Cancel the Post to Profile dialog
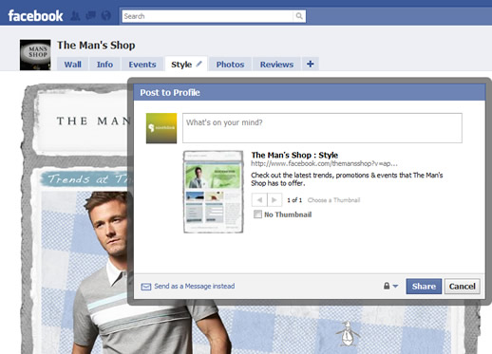 click(463, 287)
